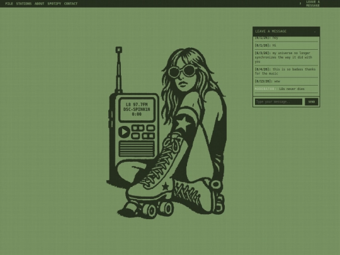Image resolution: width=340 pixels, height=255 pixels.
Task: Click the LEAVE A MESSAGE panel title
Action: [x=271, y=31]
